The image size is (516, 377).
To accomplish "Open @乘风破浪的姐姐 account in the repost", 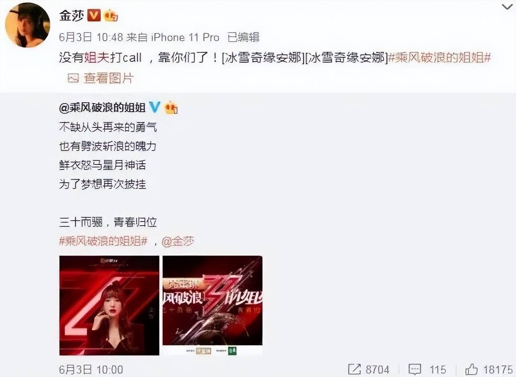I will (102, 108).
